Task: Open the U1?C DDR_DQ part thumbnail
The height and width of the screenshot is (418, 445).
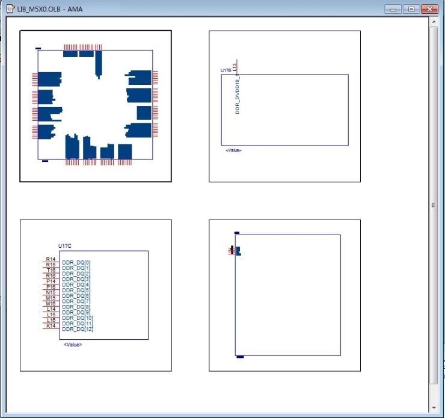Action: coord(96,295)
